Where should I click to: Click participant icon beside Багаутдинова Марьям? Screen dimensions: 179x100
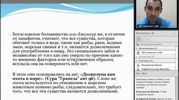138,65
